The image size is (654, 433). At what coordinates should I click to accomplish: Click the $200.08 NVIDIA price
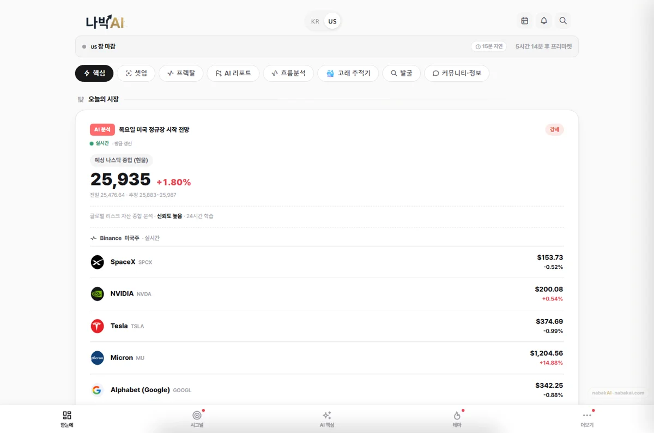[x=549, y=289]
